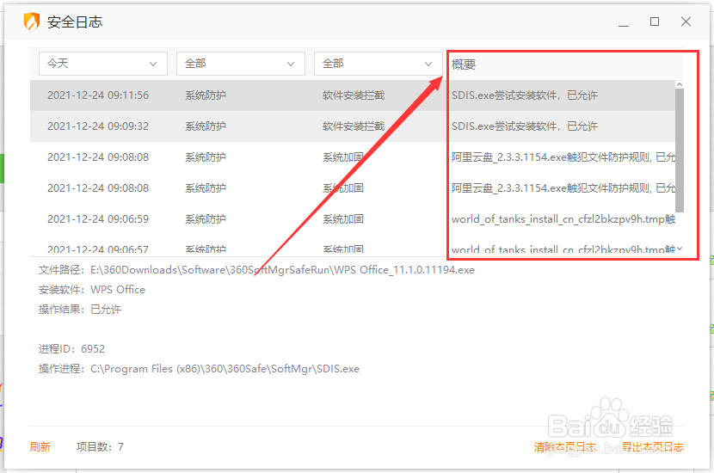Viewport: 714px width, 473px height.
Task: Open the 今天 date filter dropdown
Action: [x=103, y=64]
